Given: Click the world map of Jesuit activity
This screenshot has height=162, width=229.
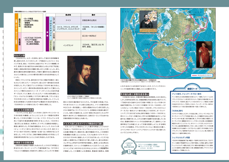Looking at the screenshot, I should coord(168,44).
